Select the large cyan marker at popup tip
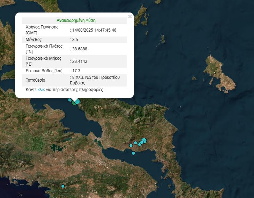 pos(77,101)
